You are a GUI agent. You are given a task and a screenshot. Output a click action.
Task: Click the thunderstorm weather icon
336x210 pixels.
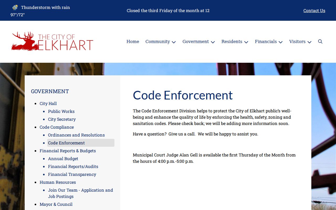click(15, 7)
